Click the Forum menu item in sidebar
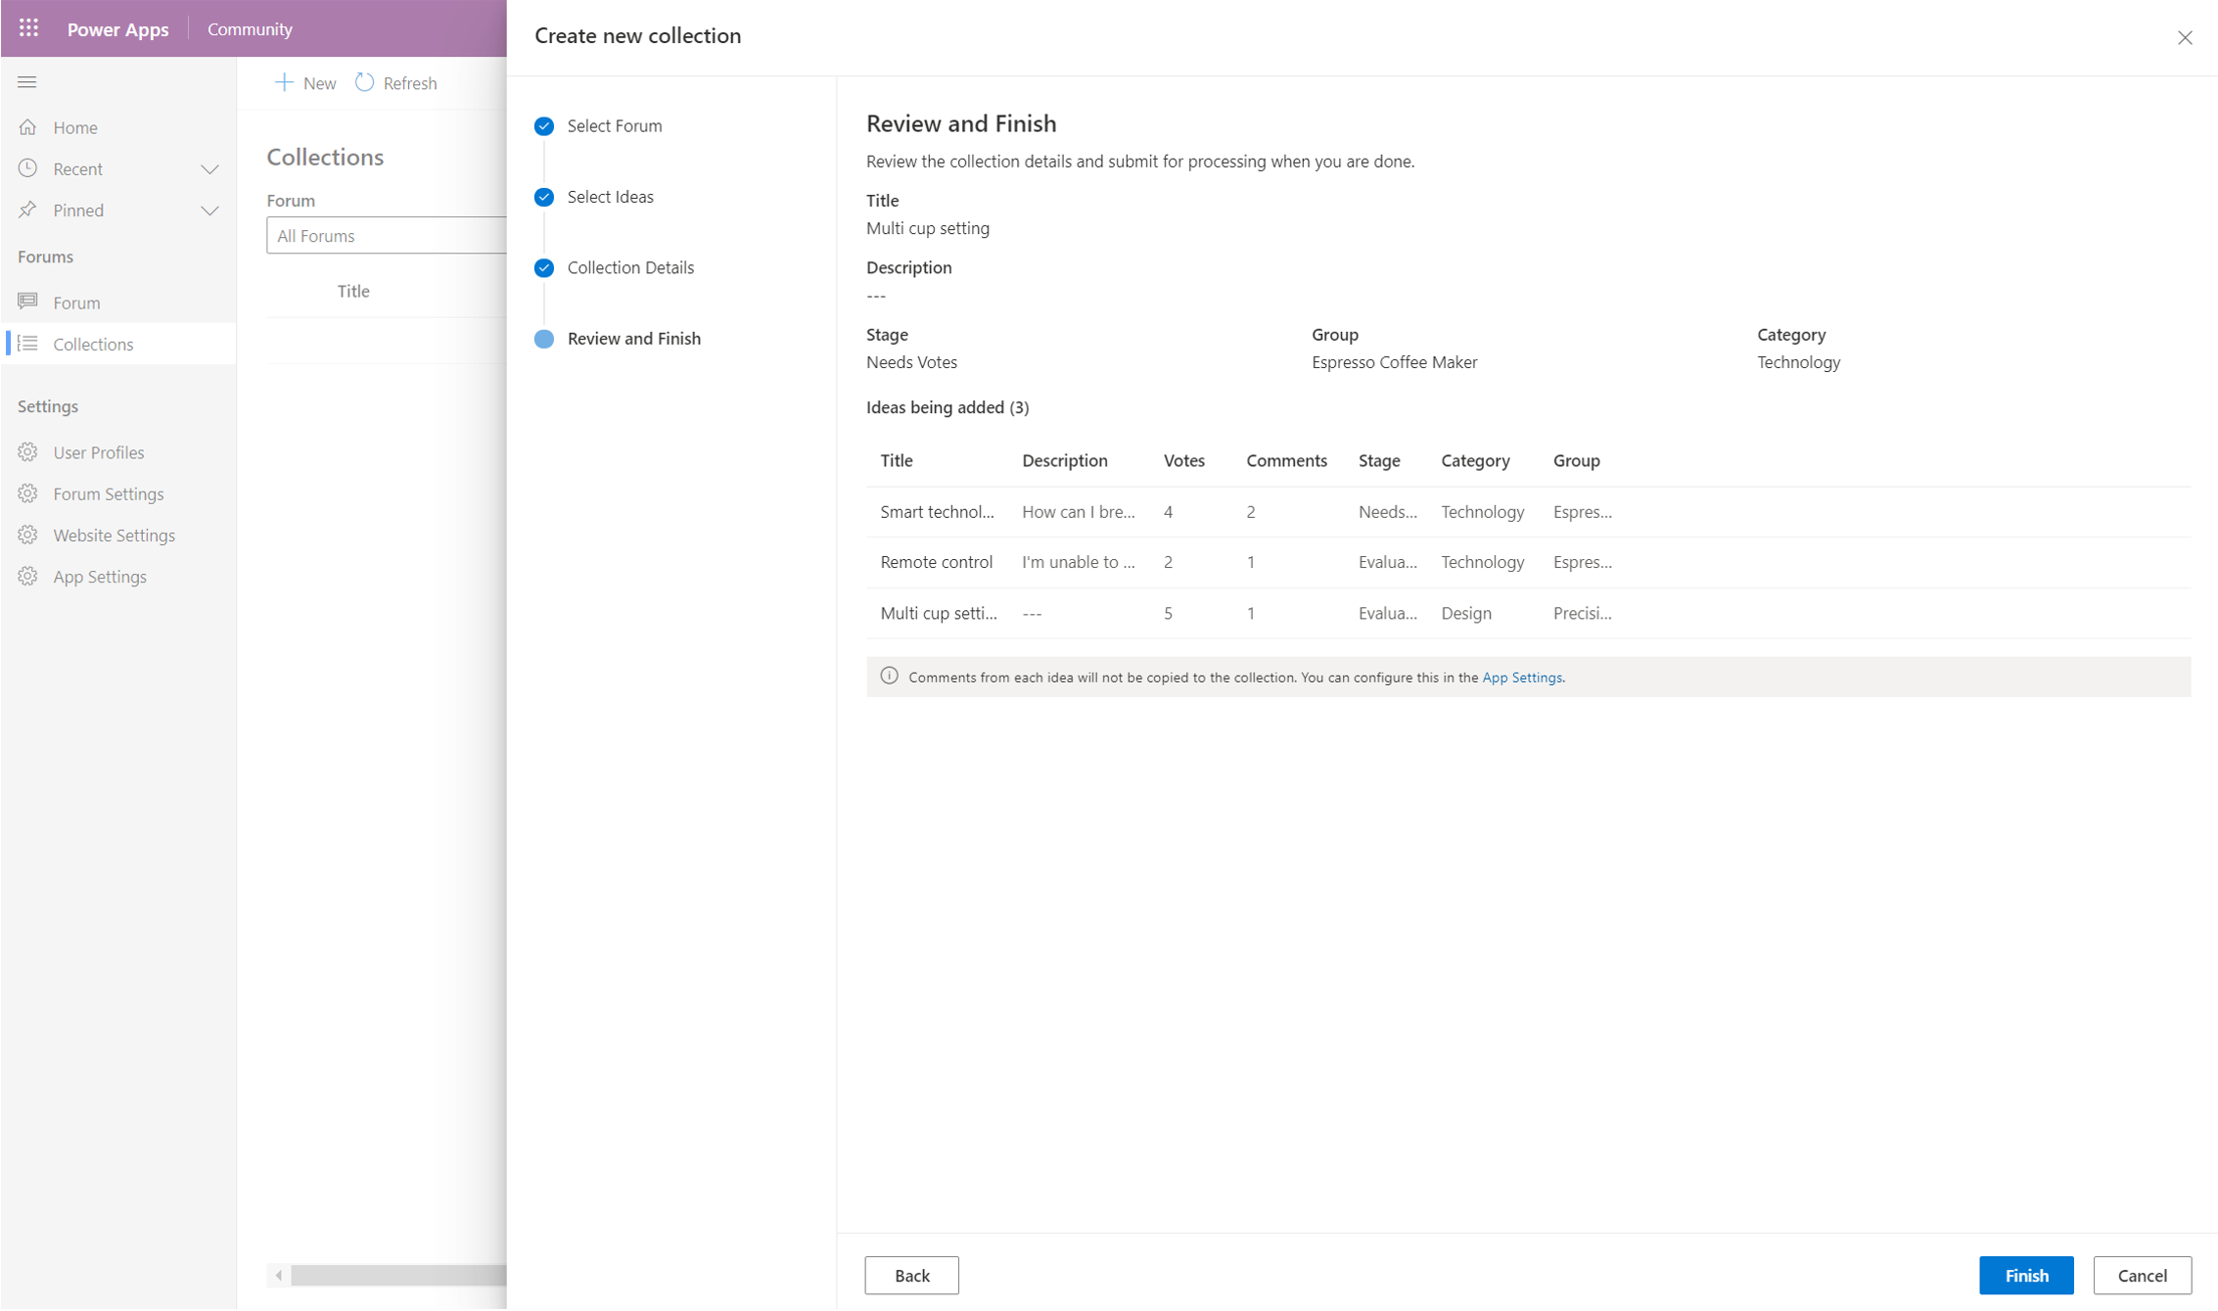 [x=76, y=302]
